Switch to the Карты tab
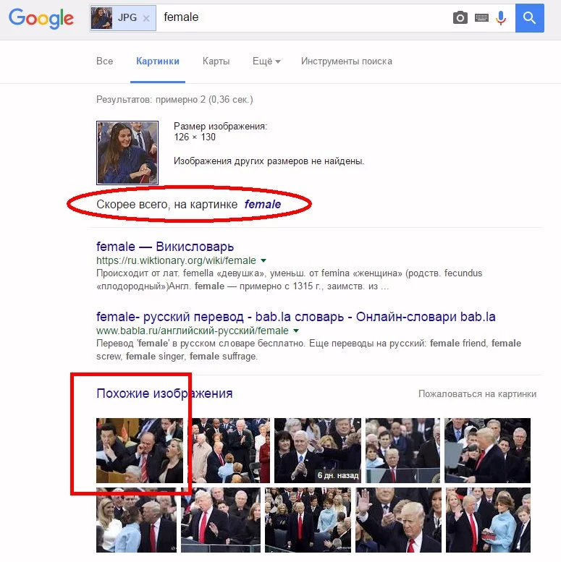Viewport: 561px width, 562px height. 216,61
